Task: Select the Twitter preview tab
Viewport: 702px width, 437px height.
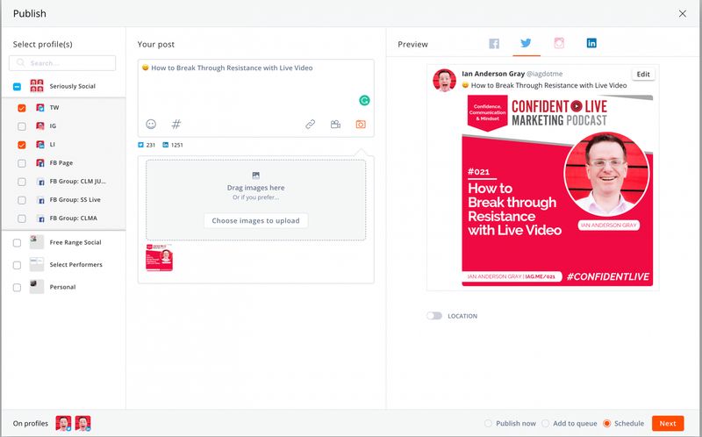Action: (x=526, y=43)
